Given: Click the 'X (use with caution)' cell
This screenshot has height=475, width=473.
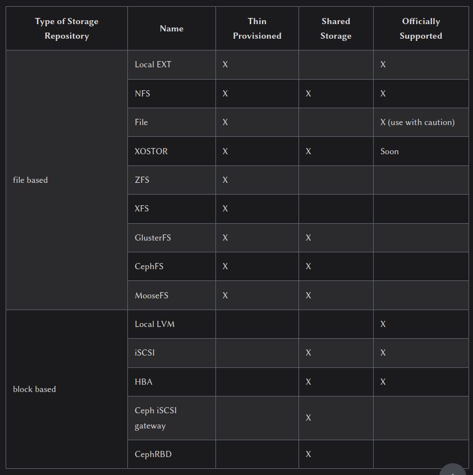Looking at the screenshot, I should tap(417, 122).
